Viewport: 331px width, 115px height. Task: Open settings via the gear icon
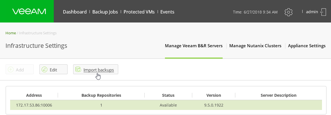[x=288, y=12]
